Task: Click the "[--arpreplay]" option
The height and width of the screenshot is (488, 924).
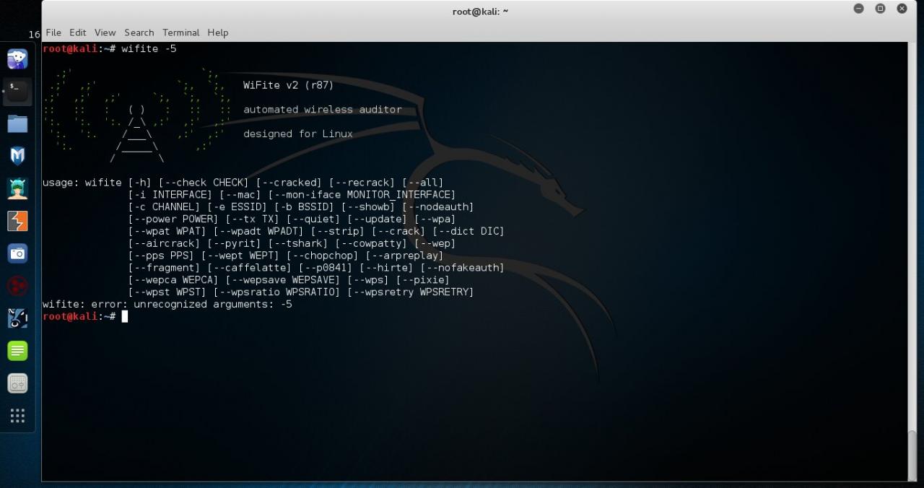Action: coord(405,256)
